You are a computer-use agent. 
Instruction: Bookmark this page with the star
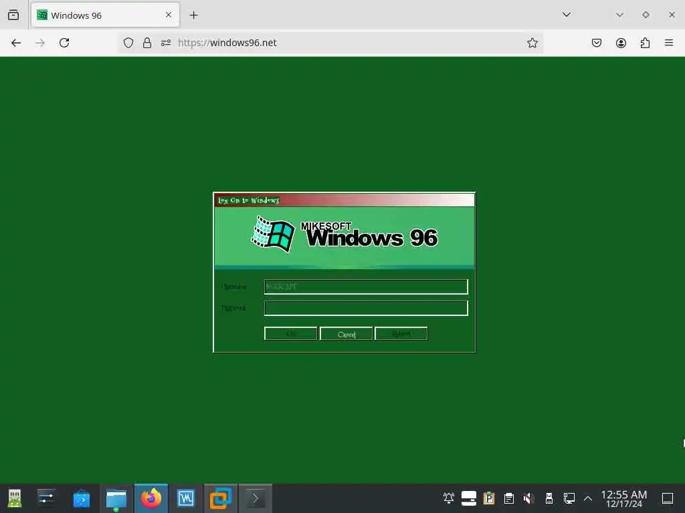tap(532, 43)
